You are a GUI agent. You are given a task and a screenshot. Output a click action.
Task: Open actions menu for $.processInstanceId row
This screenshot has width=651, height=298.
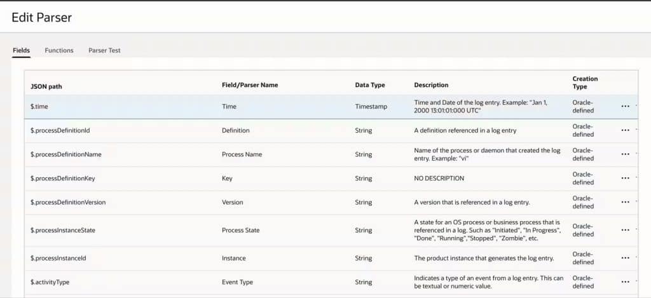[626, 258]
